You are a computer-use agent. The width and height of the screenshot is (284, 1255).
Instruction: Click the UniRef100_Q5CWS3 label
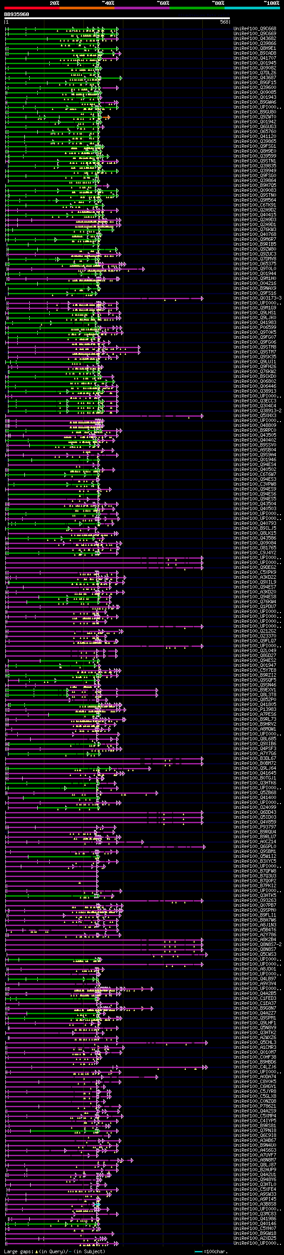click(x=255, y=954)
